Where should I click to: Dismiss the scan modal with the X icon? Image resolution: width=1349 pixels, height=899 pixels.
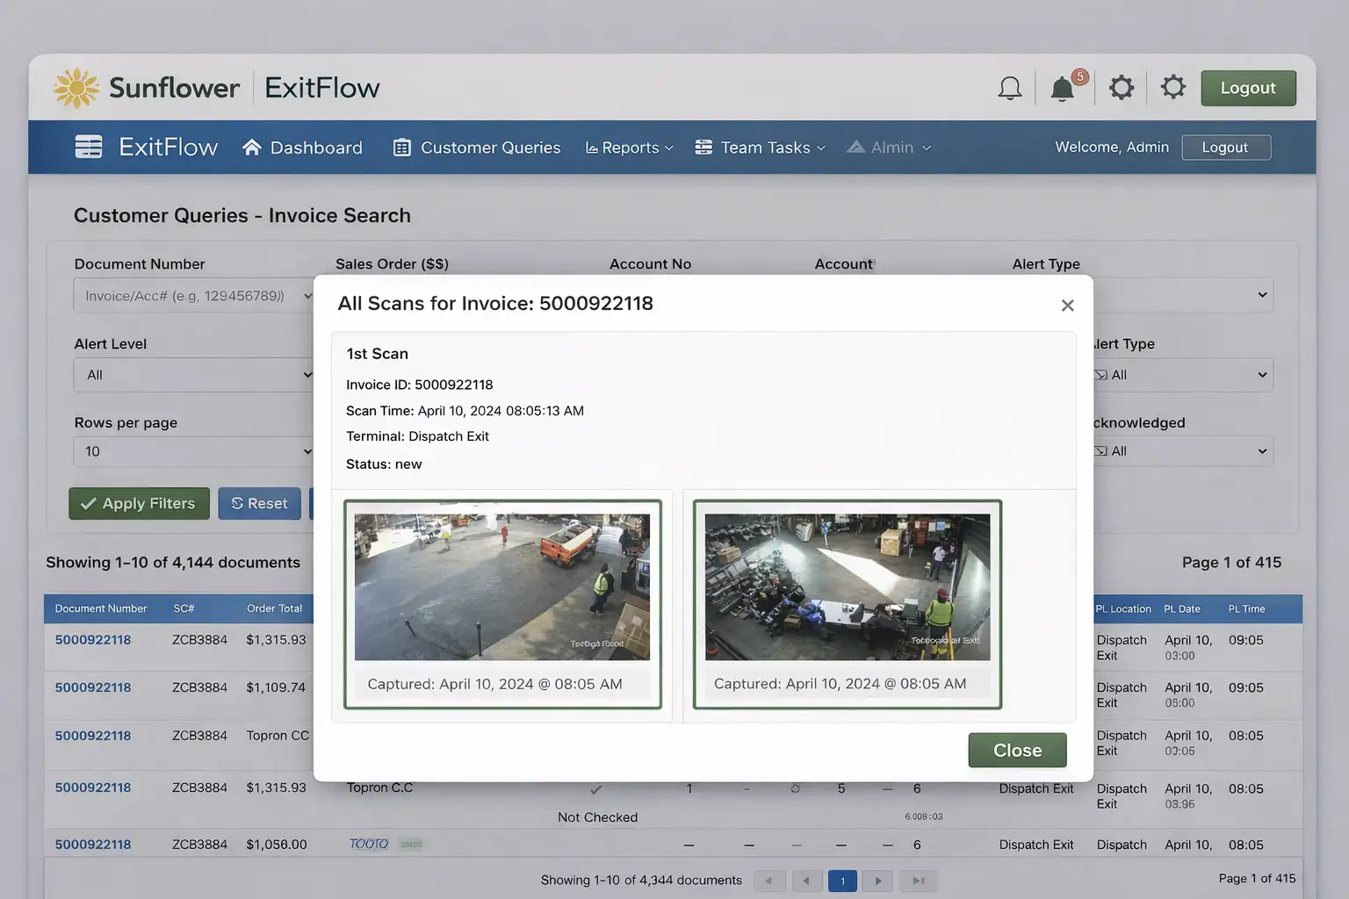(1067, 305)
